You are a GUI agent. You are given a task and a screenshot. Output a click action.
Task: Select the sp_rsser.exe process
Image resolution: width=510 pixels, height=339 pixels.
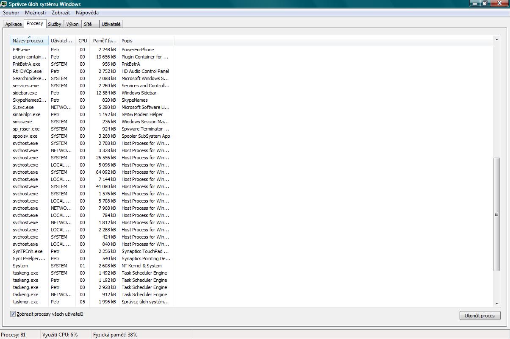[92, 129]
